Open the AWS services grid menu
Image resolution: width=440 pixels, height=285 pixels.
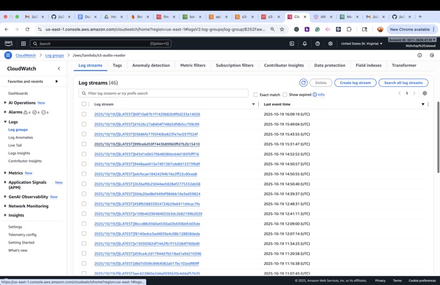click(23, 44)
